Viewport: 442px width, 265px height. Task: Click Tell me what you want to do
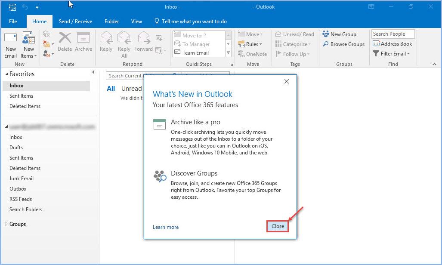[191, 22]
